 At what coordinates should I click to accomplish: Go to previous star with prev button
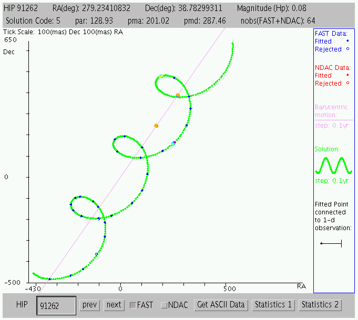tap(89, 305)
